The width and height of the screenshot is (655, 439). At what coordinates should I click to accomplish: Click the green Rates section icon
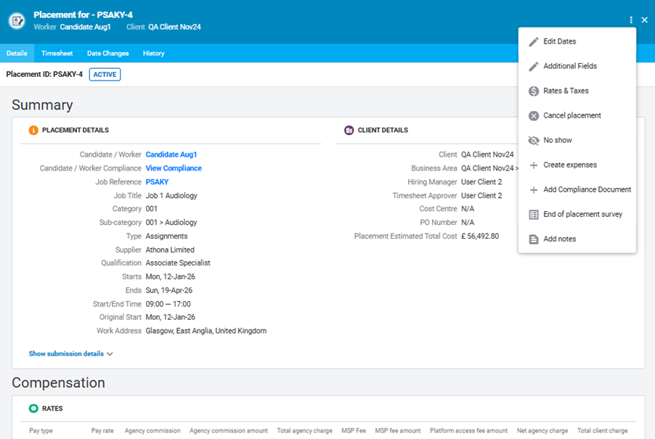(33, 409)
